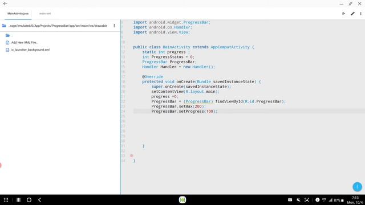Go back with the top-left arrow
The width and height of the screenshot is (365, 205).
(x=5, y=4)
